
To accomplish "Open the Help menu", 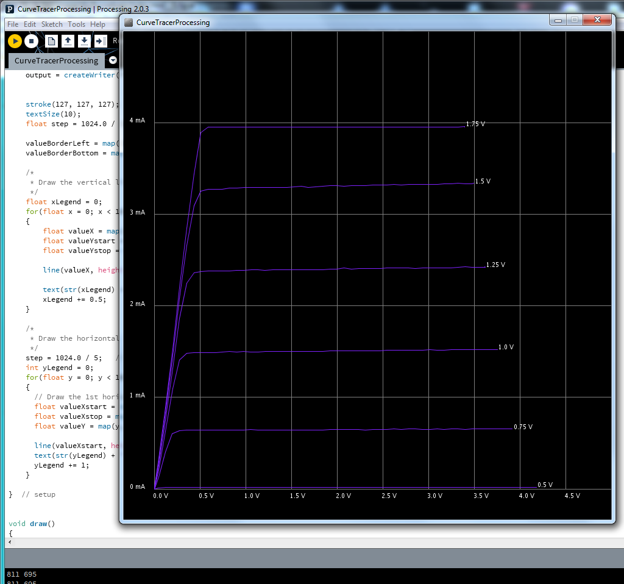I will tap(97, 24).
